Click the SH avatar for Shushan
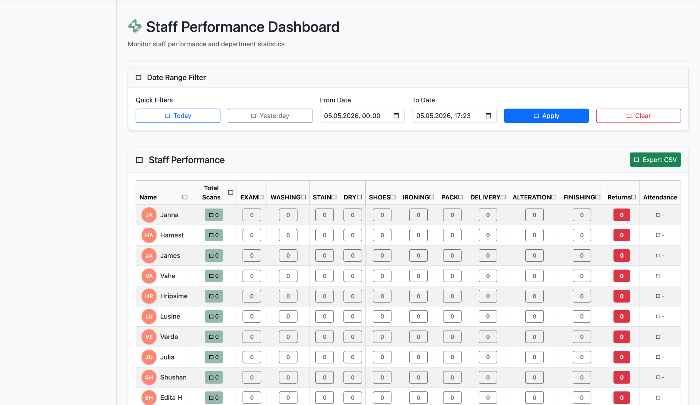 click(x=149, y=377)
